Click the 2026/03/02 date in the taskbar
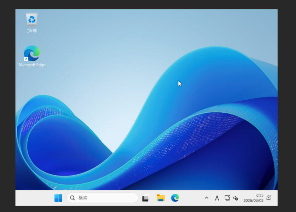The image size is (296, 212). 253,200
